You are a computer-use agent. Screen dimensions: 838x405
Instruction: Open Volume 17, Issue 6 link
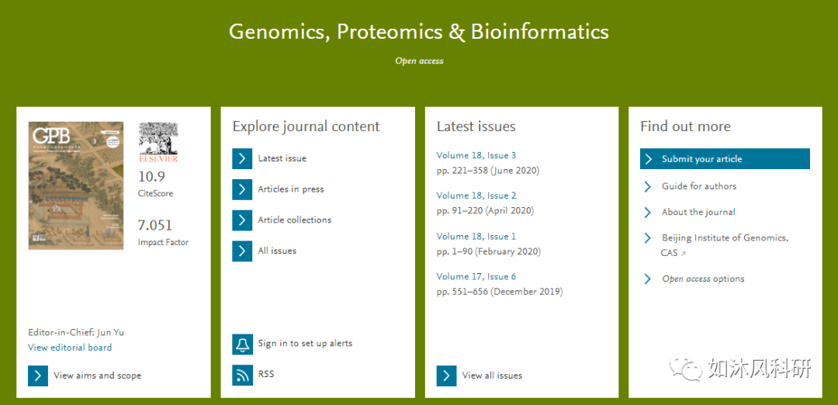476,276
